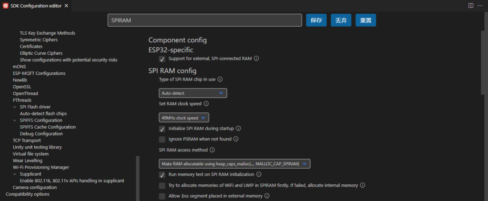Screen dimensions: 488x201
Task: Click the split editor icon
Action: [471, 6]
